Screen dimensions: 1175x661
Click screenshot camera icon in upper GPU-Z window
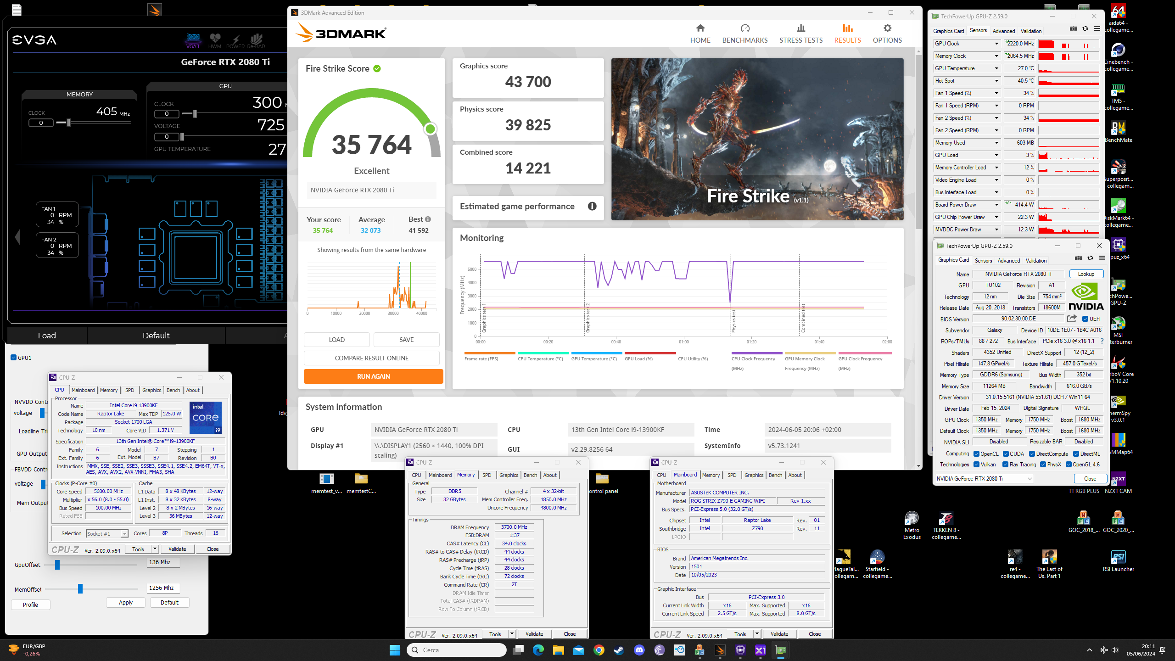click(1074, 28)
